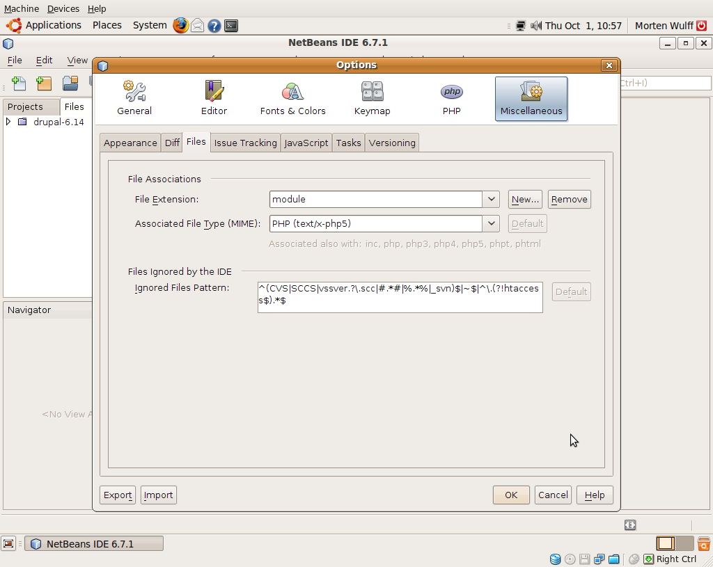Open the Keymap options category
The height and width of the screenshot is (567, 713).
tap(372, 98)
